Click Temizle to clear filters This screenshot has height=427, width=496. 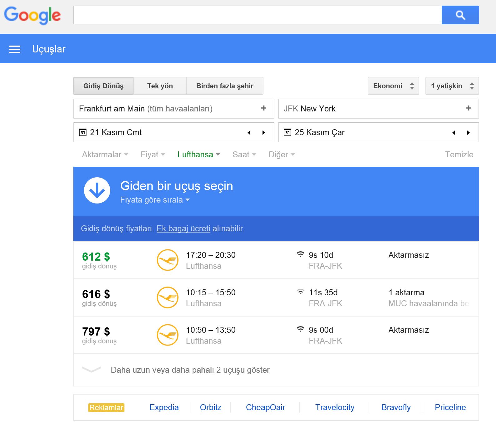point(459,155)
